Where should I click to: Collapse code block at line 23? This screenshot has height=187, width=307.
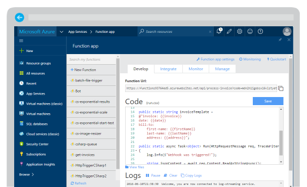coord(136,151)
